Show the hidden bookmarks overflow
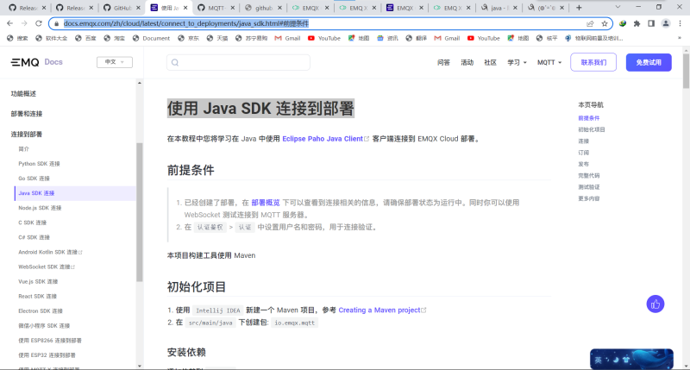 680,38
